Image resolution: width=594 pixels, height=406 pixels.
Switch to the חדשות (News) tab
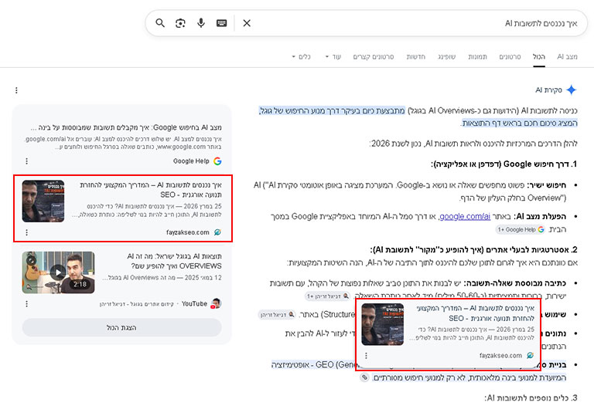[416, 56]
